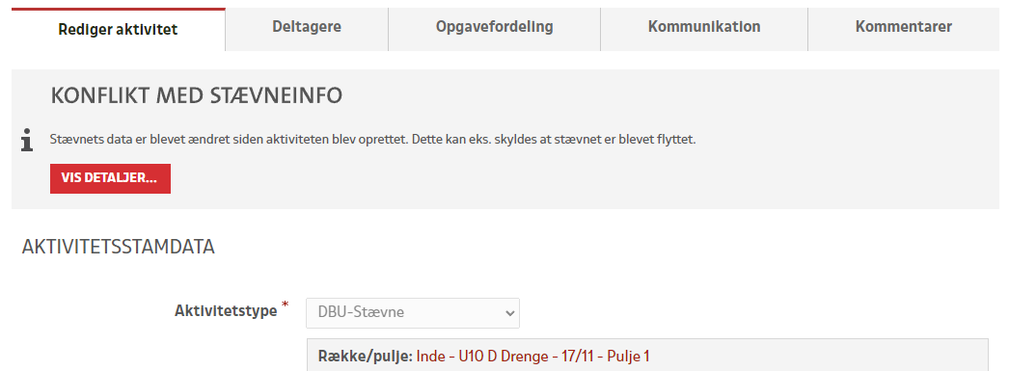Click the info icon beside the conflict message

(x=27, y=140)
